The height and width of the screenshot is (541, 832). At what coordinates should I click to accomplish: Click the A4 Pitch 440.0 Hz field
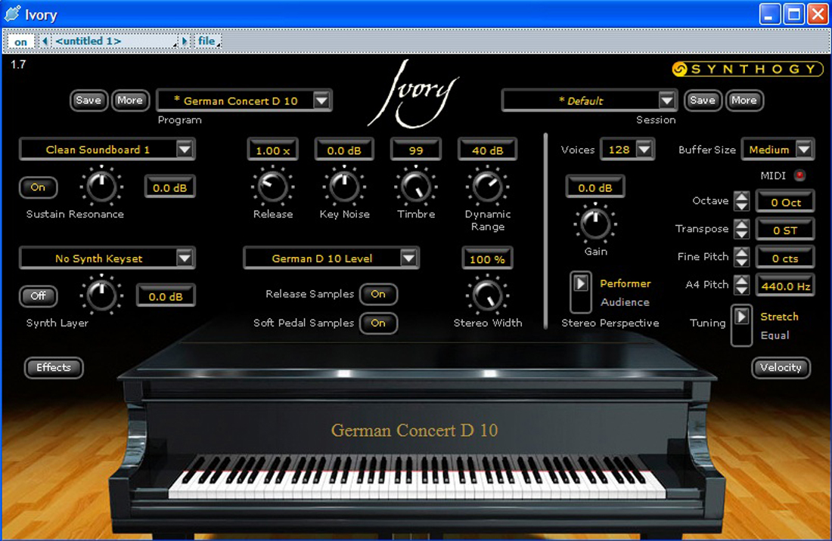(785, 285)
